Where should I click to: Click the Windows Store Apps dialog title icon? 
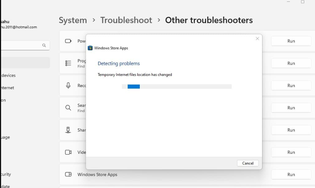point(90,48)
